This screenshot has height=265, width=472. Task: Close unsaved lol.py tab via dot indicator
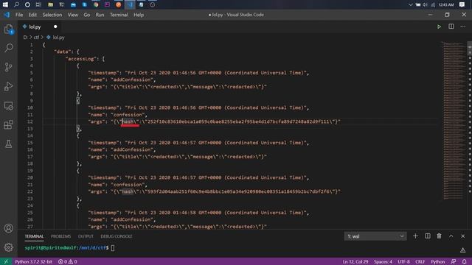[x=55, y=26]
